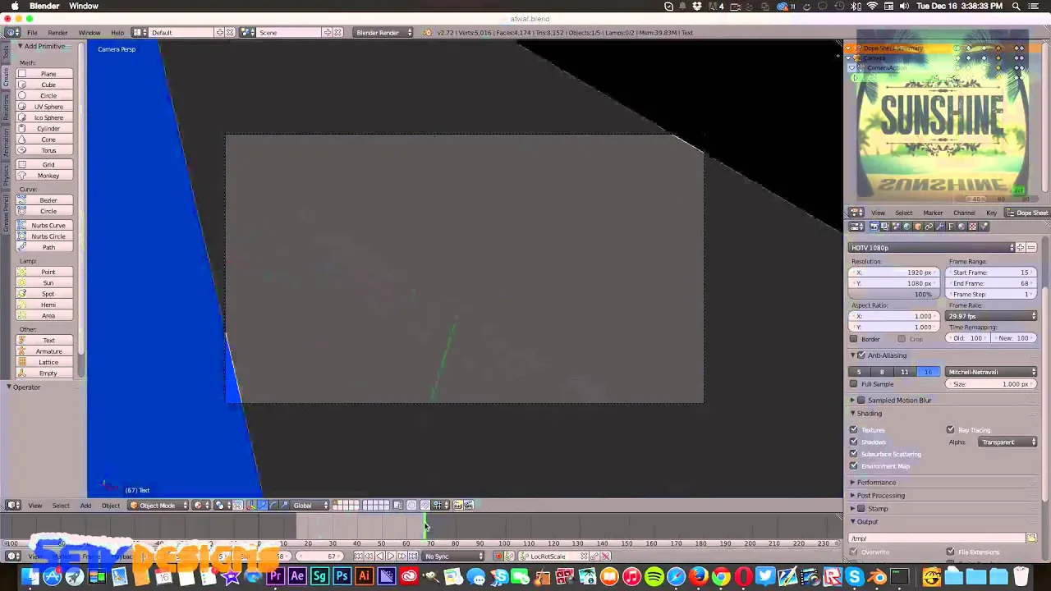Enable the Stamp checkbox
This screenshot has width=1051, height=591.
tap(861, 509)
